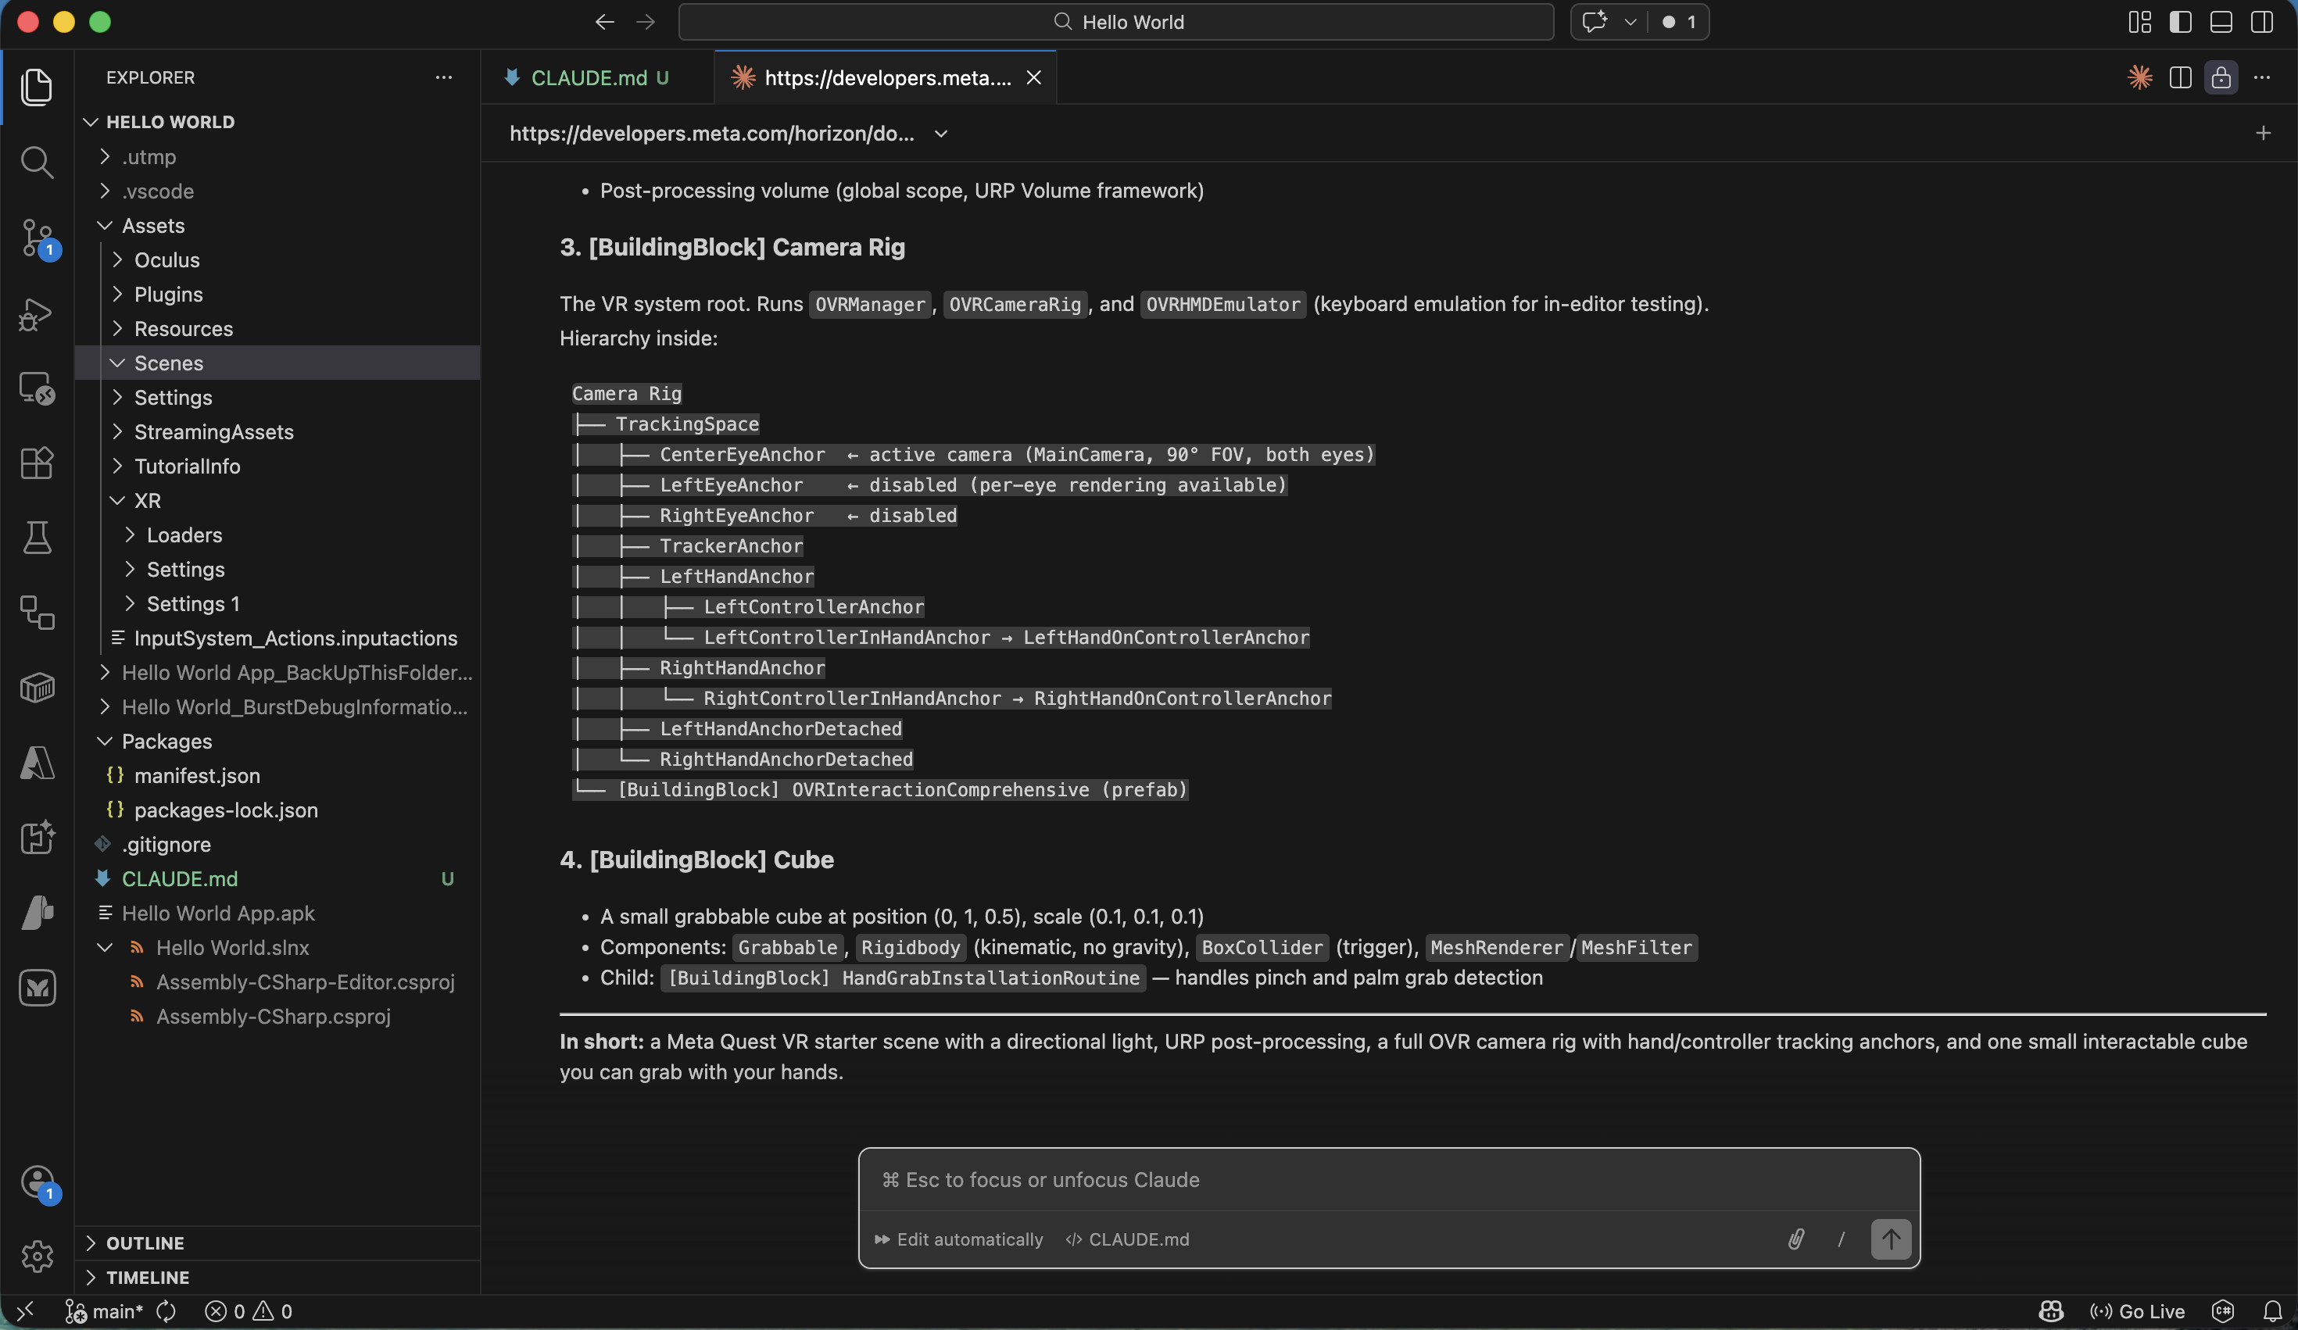
Task: Open the Manage settings gear
Action: pos(37,1257)
